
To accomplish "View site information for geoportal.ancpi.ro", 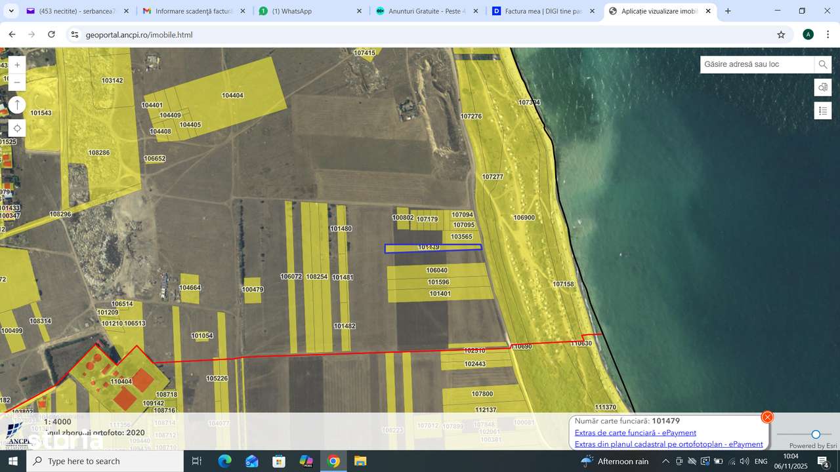I will tap(75, 35).
